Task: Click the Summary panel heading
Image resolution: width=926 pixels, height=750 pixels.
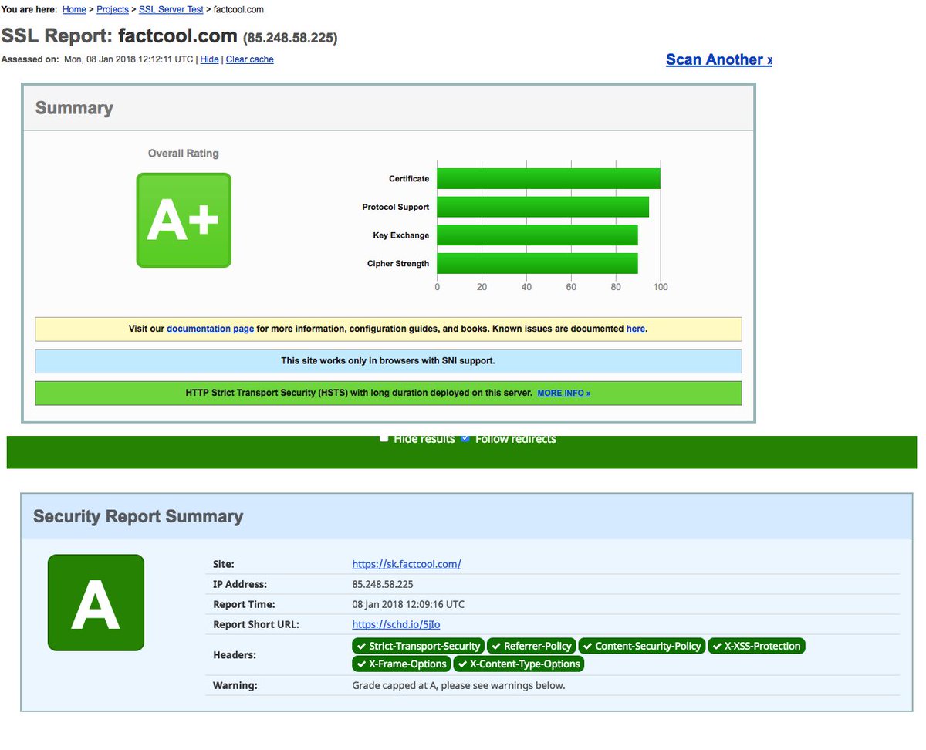Action: pyautogui.click(x=74, y=108)
